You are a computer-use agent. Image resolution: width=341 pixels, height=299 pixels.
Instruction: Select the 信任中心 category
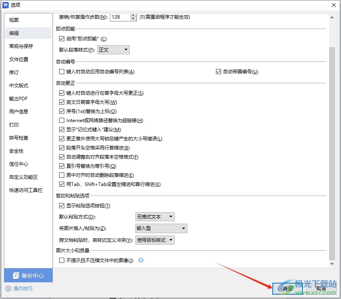tap(28, 164)
